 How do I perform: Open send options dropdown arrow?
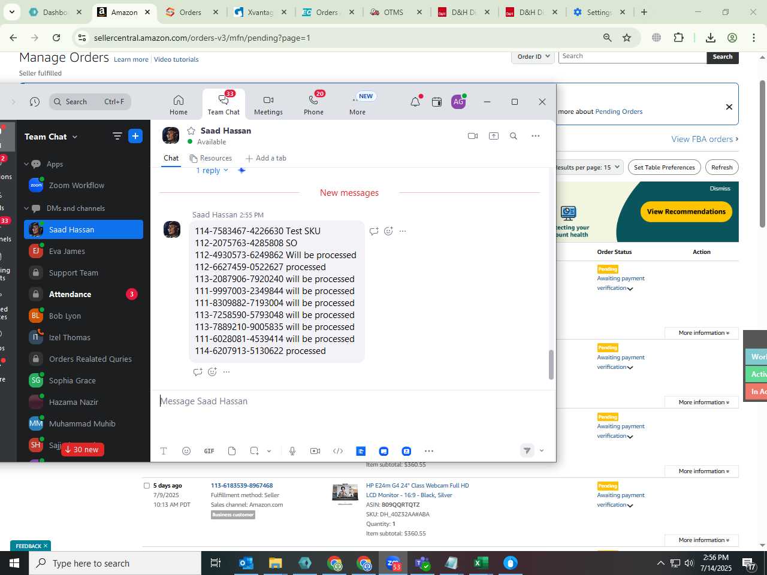pos(542,451)
